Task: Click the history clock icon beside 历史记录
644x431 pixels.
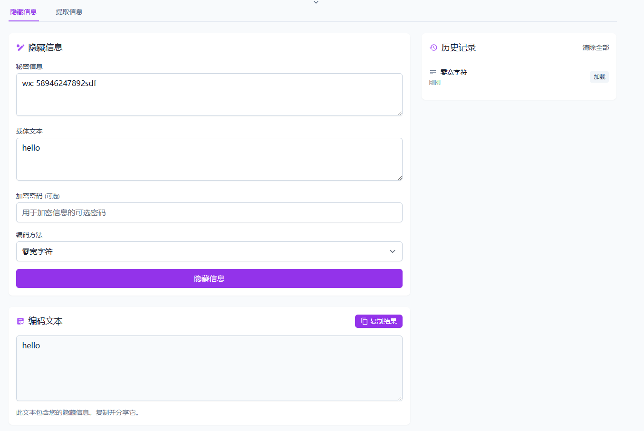Action: click(433, 48)
